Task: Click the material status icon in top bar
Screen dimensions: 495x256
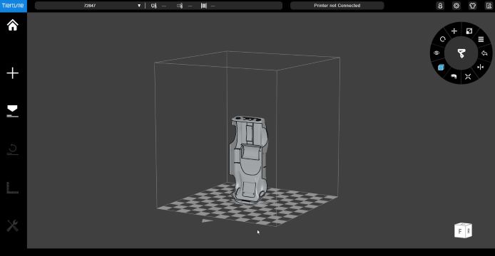Action: coord(204,6)
